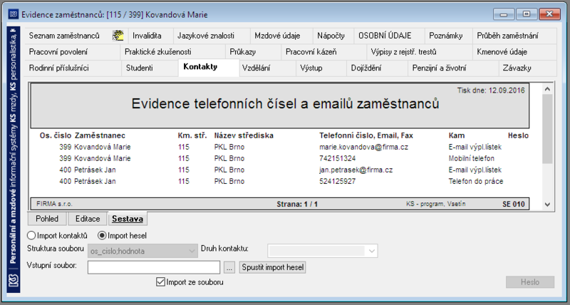Click the Název střediska column header
The width and height of the screenshot is (570, 305).
click(x=244, y=135)
